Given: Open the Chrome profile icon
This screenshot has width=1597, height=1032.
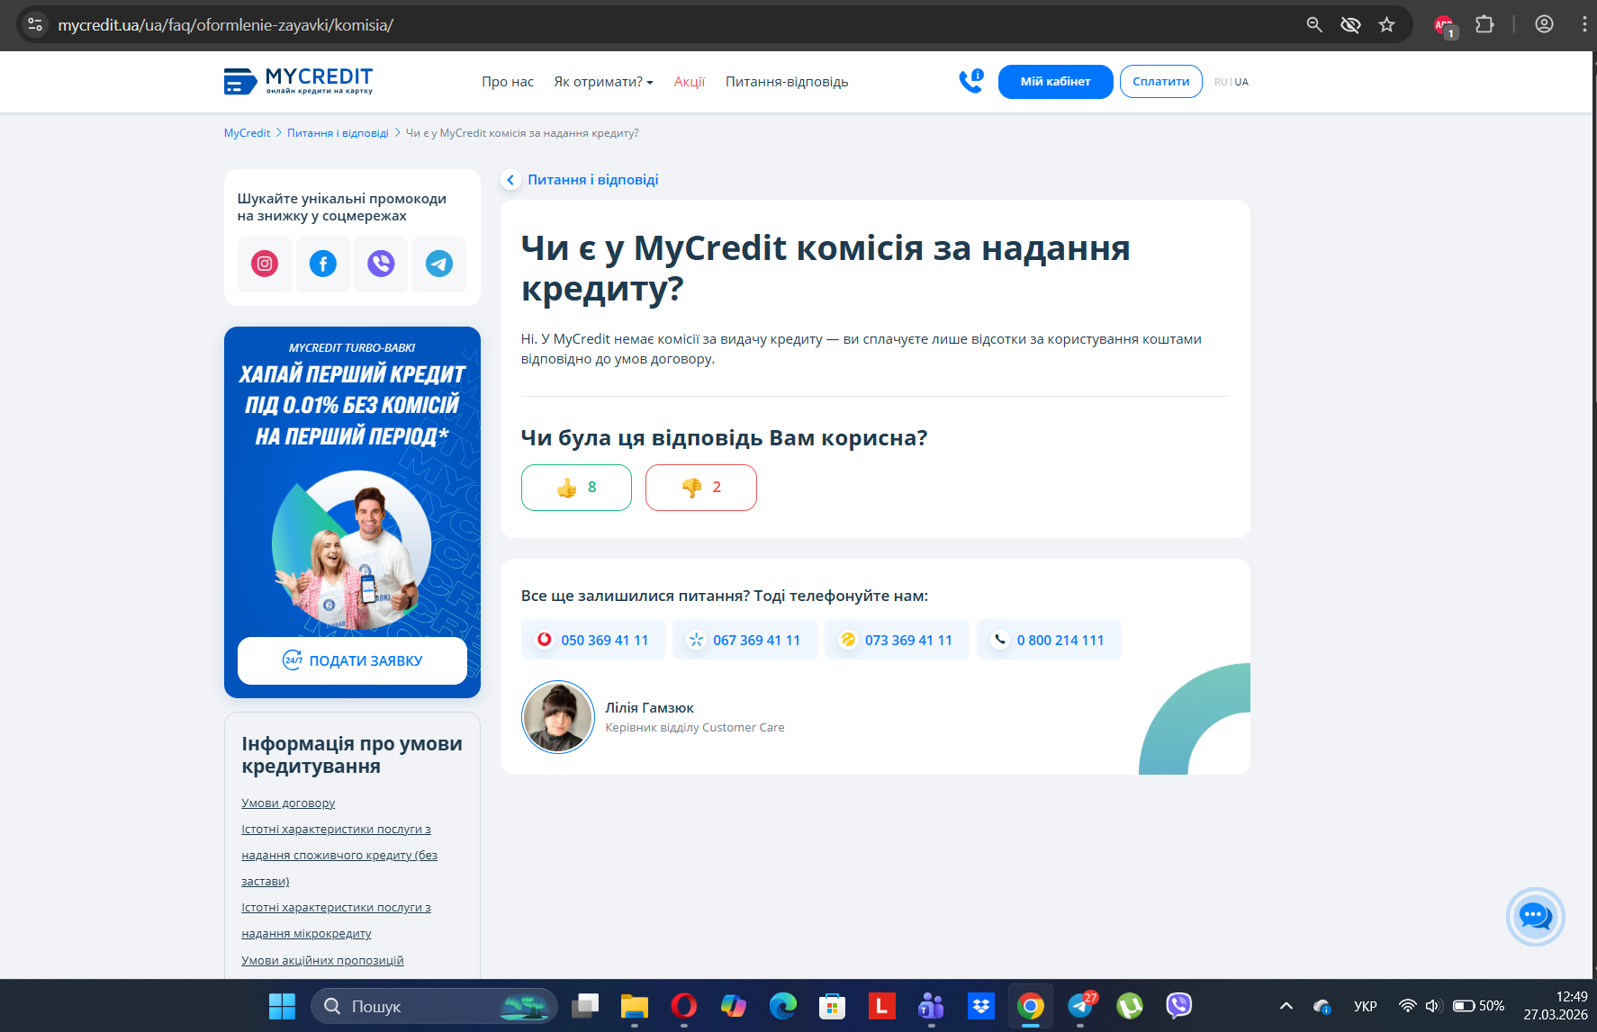Looking at the screenshot, I should coord(1544,24).
